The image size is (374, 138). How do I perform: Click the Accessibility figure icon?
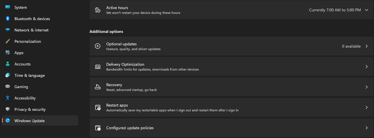tap(8, 98)
